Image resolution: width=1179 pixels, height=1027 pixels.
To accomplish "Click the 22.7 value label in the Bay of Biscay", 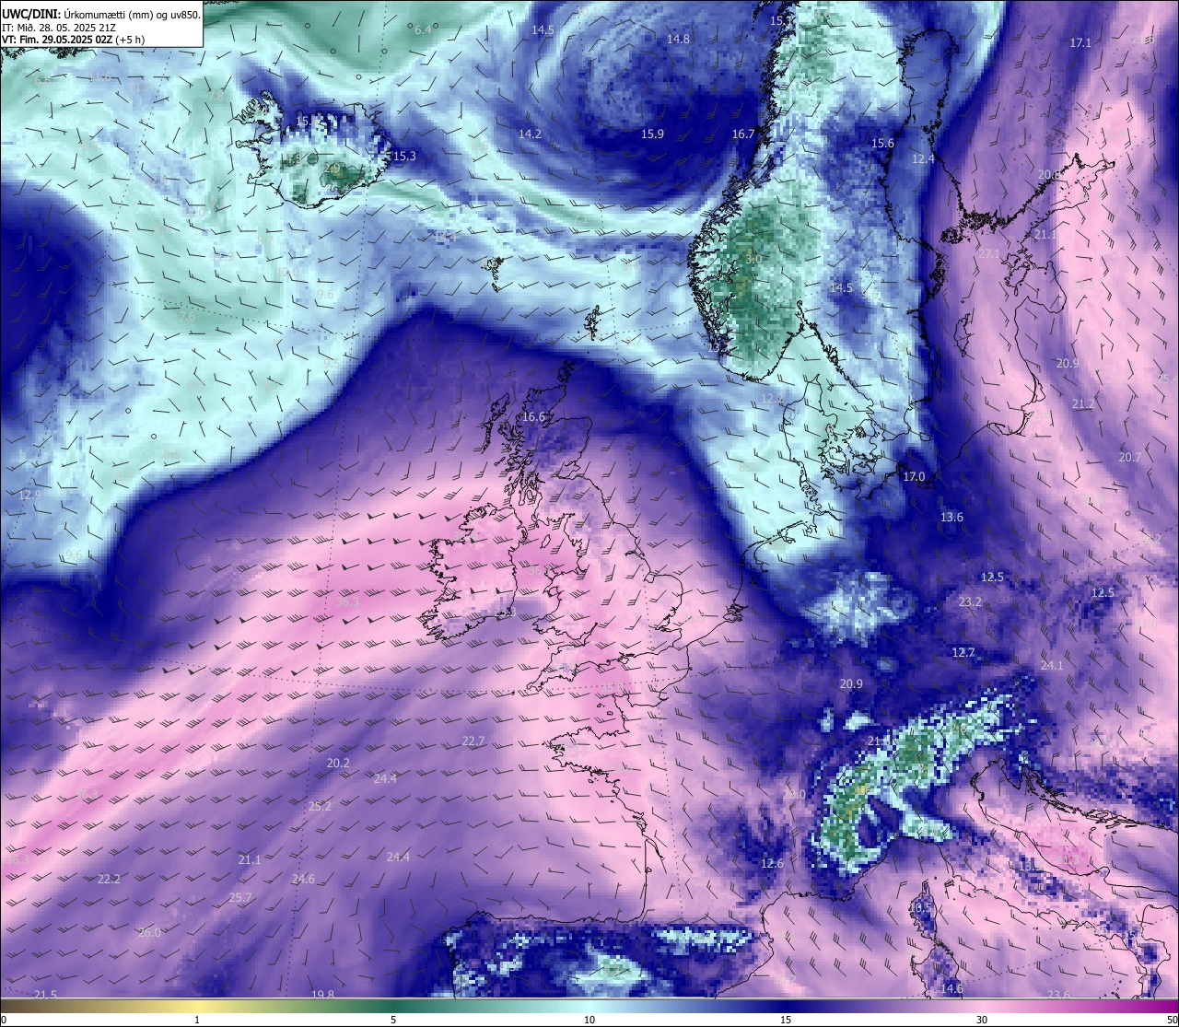I will pos(473,741).
